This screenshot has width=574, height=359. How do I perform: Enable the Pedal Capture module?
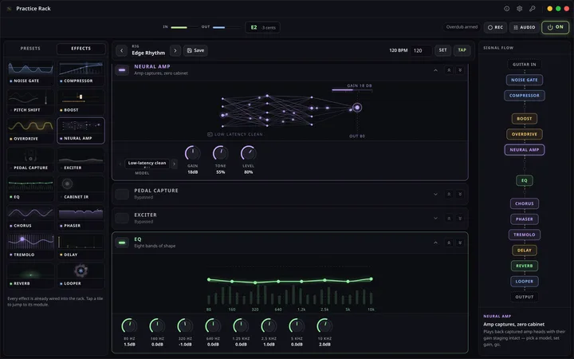(122, 194)
